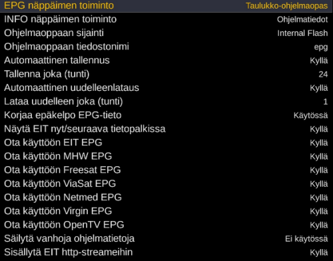333x261 pixels.
Task: Toggle Ota käyttöön MHW EPG
Action: tap(166, 156)
